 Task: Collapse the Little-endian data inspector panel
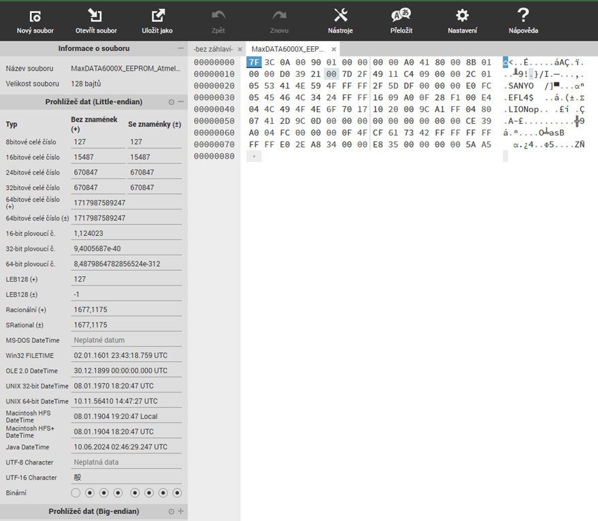coord(180,102)
